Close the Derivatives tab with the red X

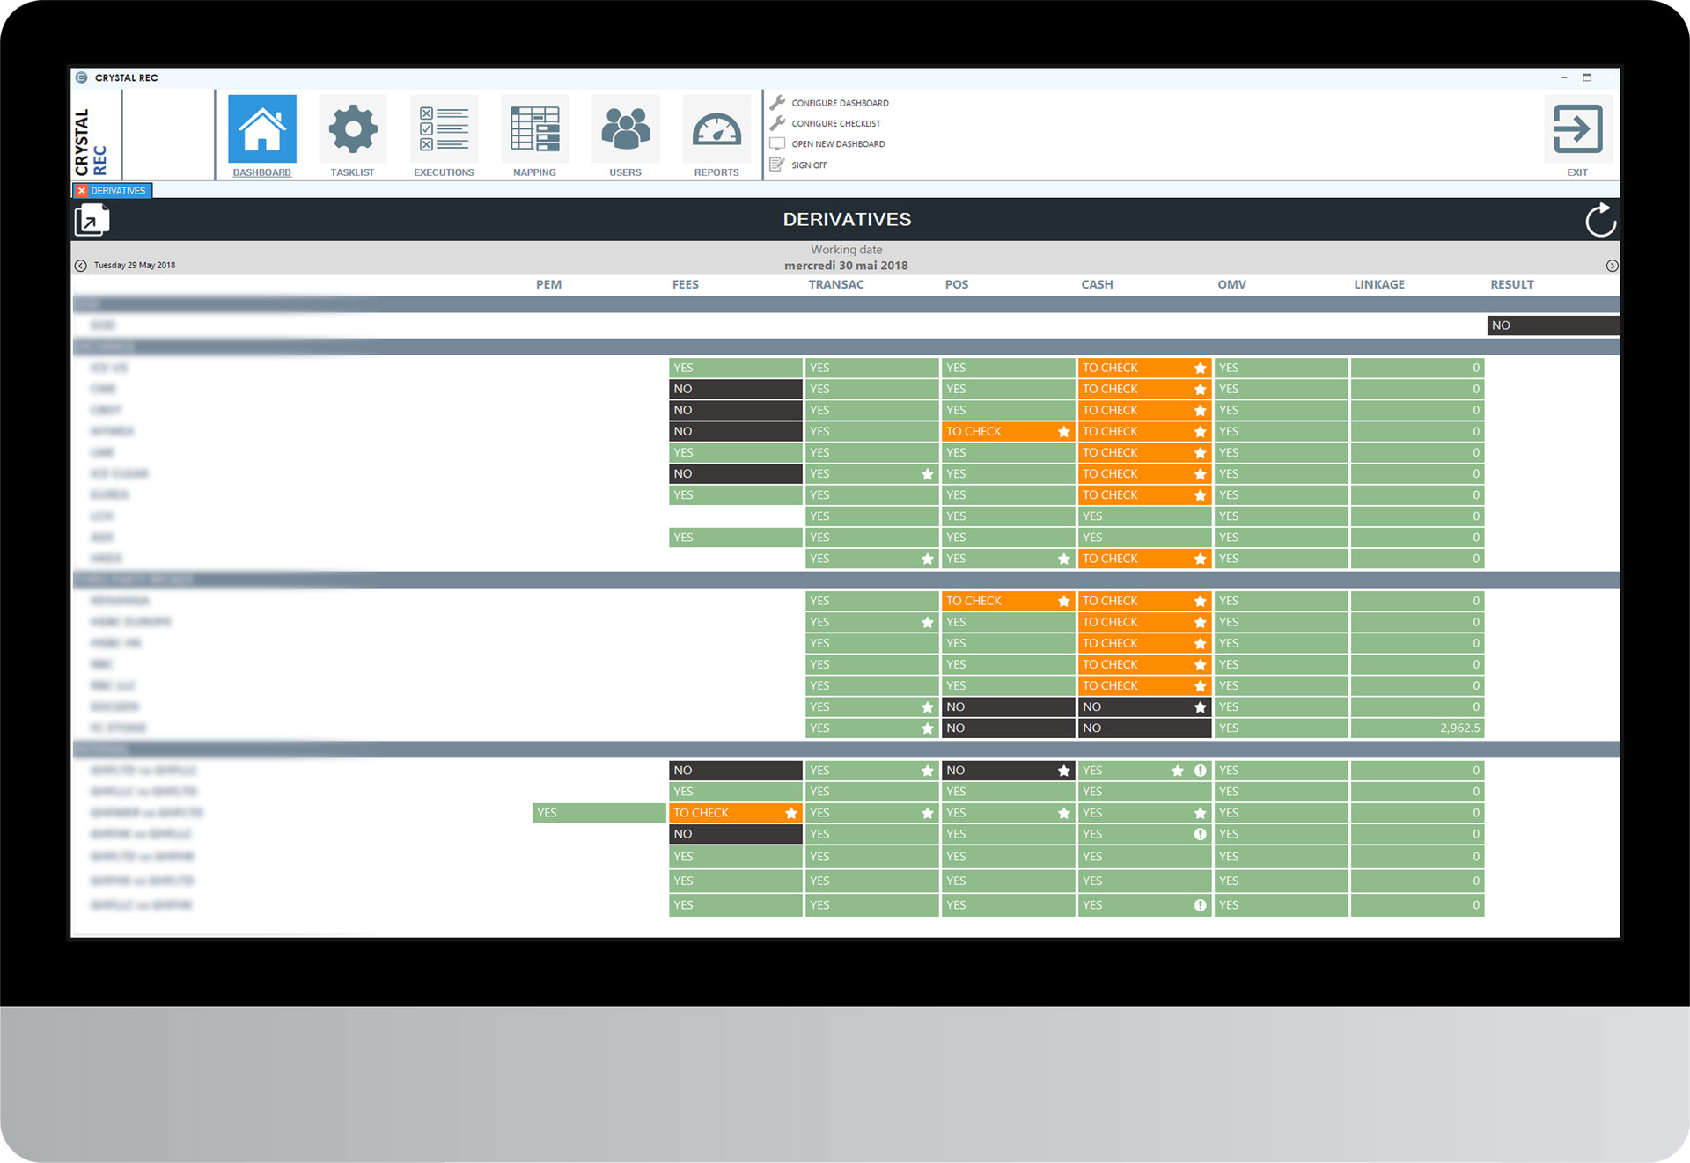[x=82, y=191]
